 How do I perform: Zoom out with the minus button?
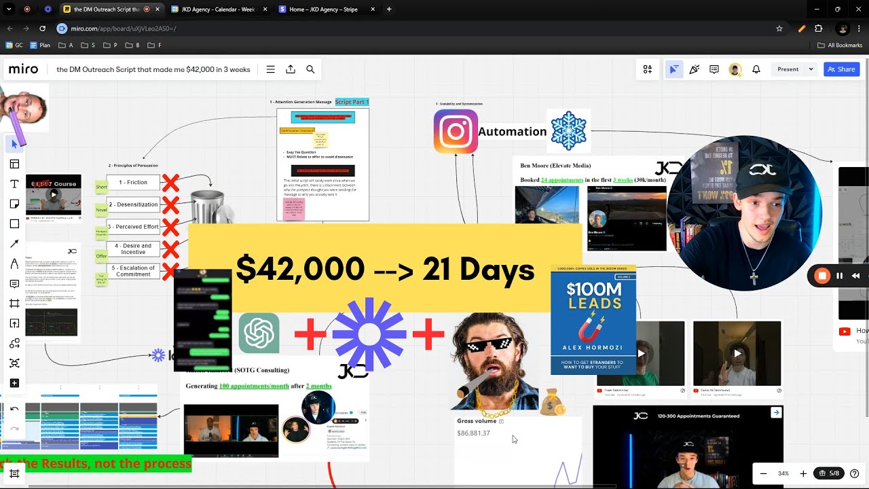(764, 473)
